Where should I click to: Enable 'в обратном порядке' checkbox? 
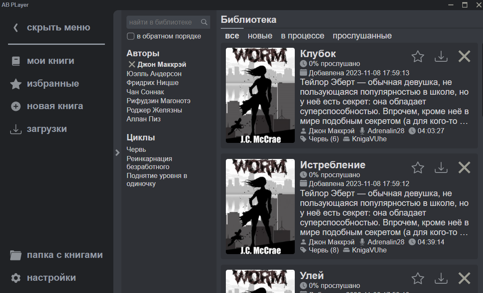[131, 36]
